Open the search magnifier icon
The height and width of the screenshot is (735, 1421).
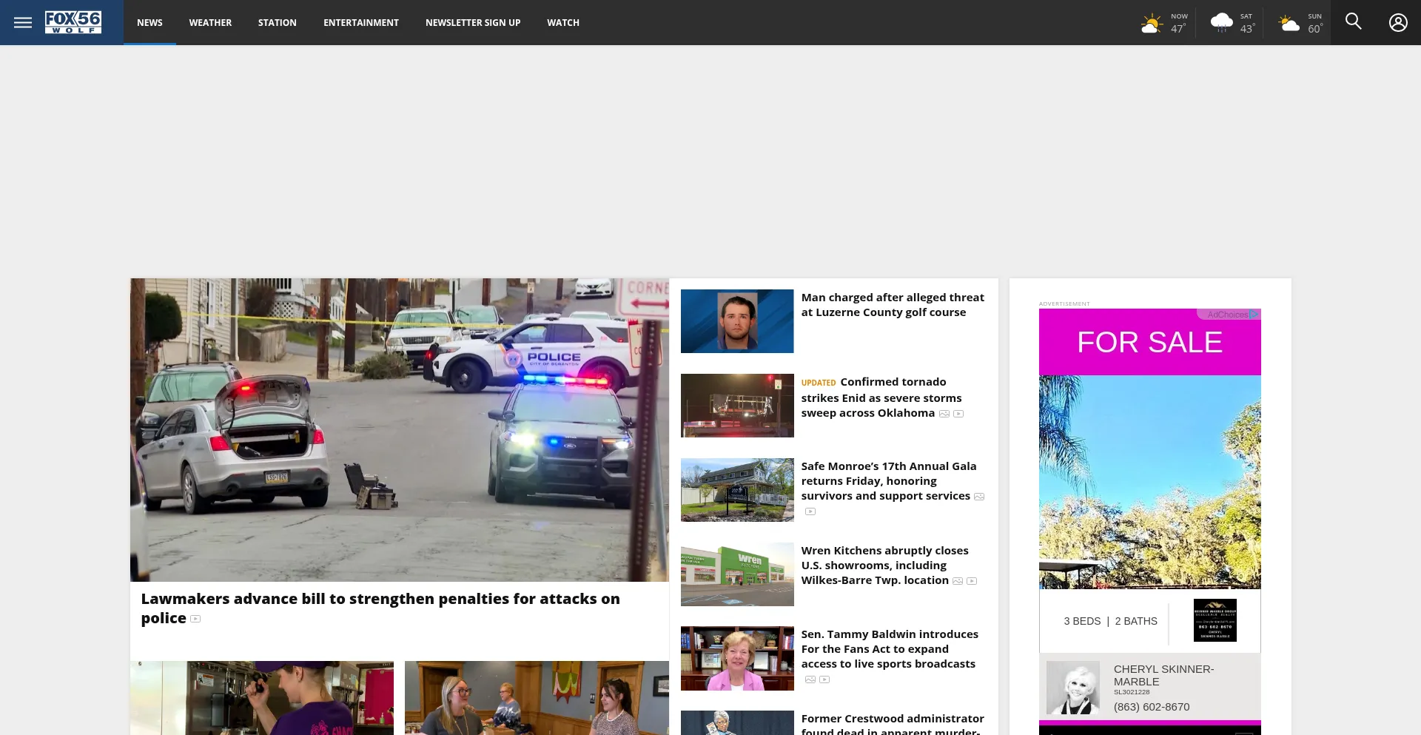point(1353,21)
